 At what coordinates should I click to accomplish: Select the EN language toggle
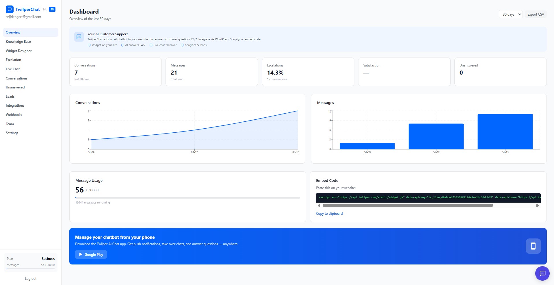click(x=52, y=10)
